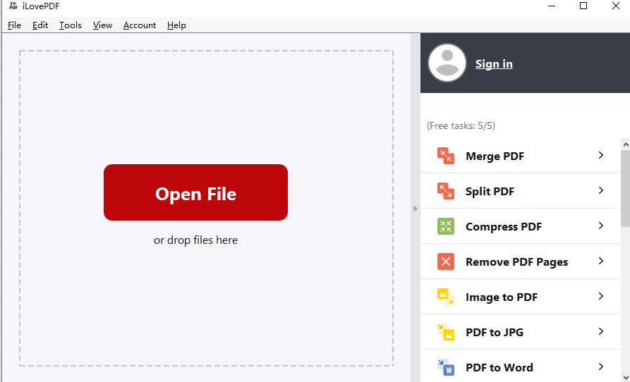
Task: Open the Edit menu
Action: pyautogui.click(x=40, y=25)
